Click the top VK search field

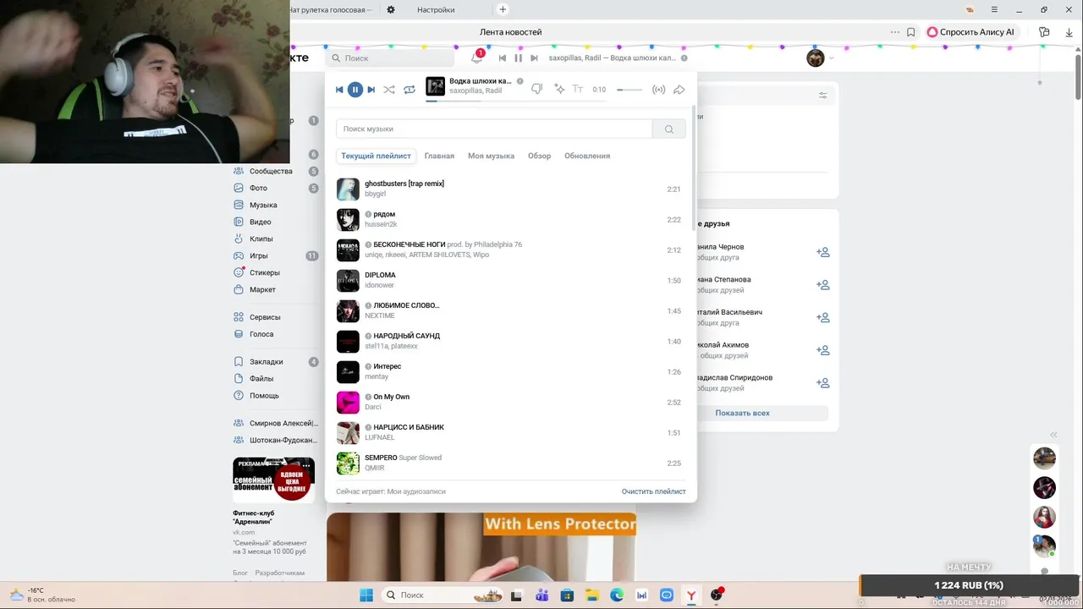point(390,58)
